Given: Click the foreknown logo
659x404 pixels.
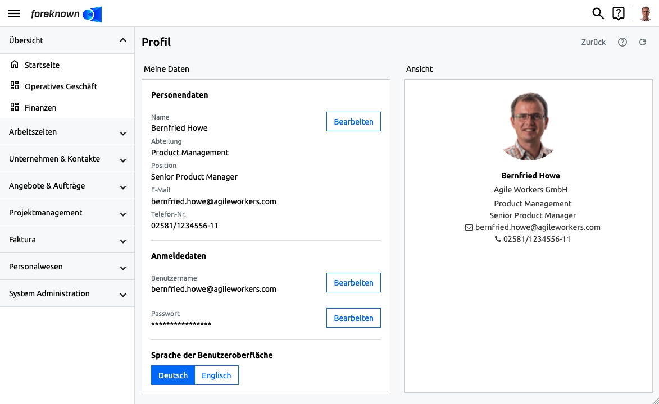Looking at the screenshot, I should [x=66, y=14].
